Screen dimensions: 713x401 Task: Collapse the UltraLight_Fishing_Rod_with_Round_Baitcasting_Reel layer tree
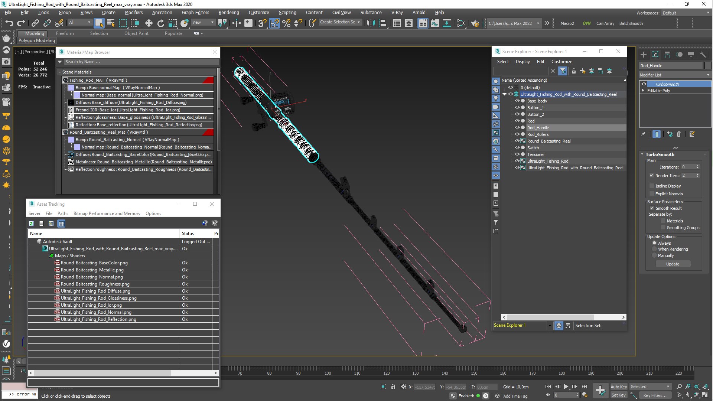pos(505,94)
